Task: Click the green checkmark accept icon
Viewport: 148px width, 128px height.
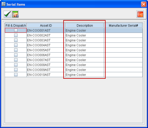Action: 7,14
